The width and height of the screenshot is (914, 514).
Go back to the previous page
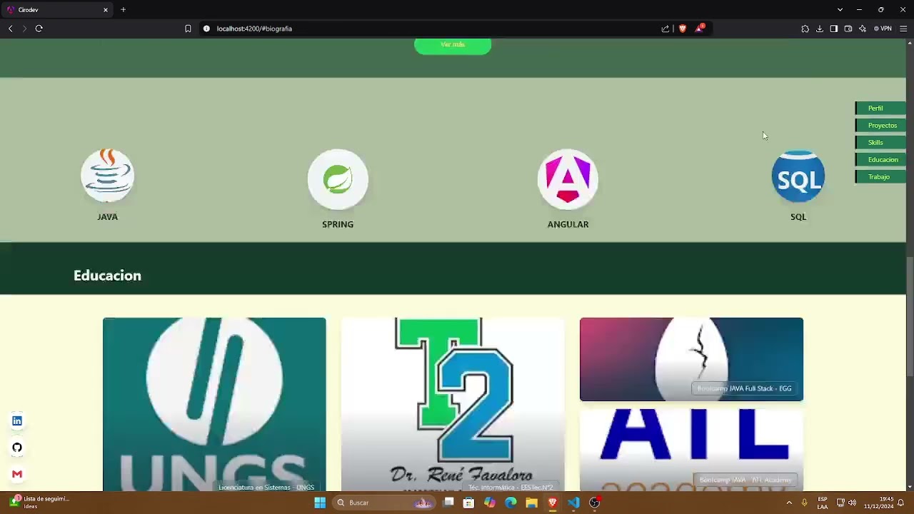point(10,29)
